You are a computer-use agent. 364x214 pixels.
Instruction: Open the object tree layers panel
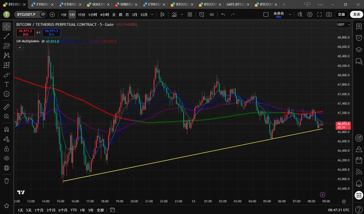[359, 49]
